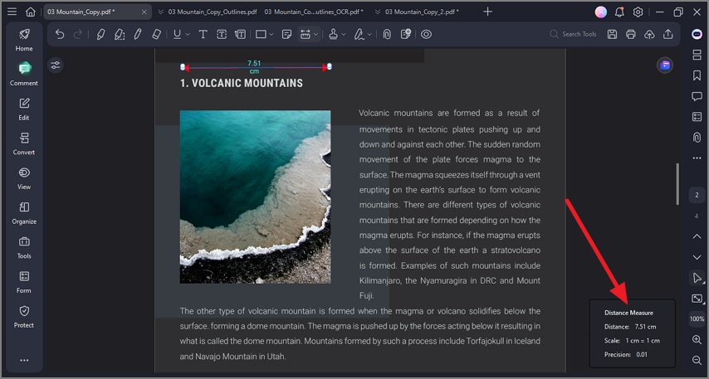Apply Underline markup tool

click(x=177, y=34)
